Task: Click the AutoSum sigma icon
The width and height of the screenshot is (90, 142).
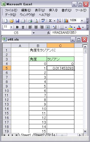Action: point(50,21)
